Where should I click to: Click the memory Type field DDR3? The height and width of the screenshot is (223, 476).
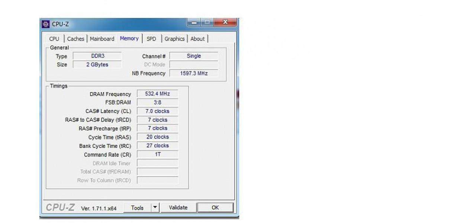point(97,56)
